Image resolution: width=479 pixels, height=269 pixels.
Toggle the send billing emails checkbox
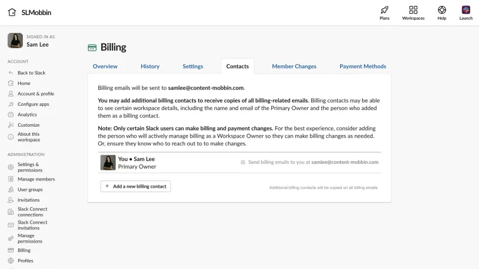click(x=243, y=162)
